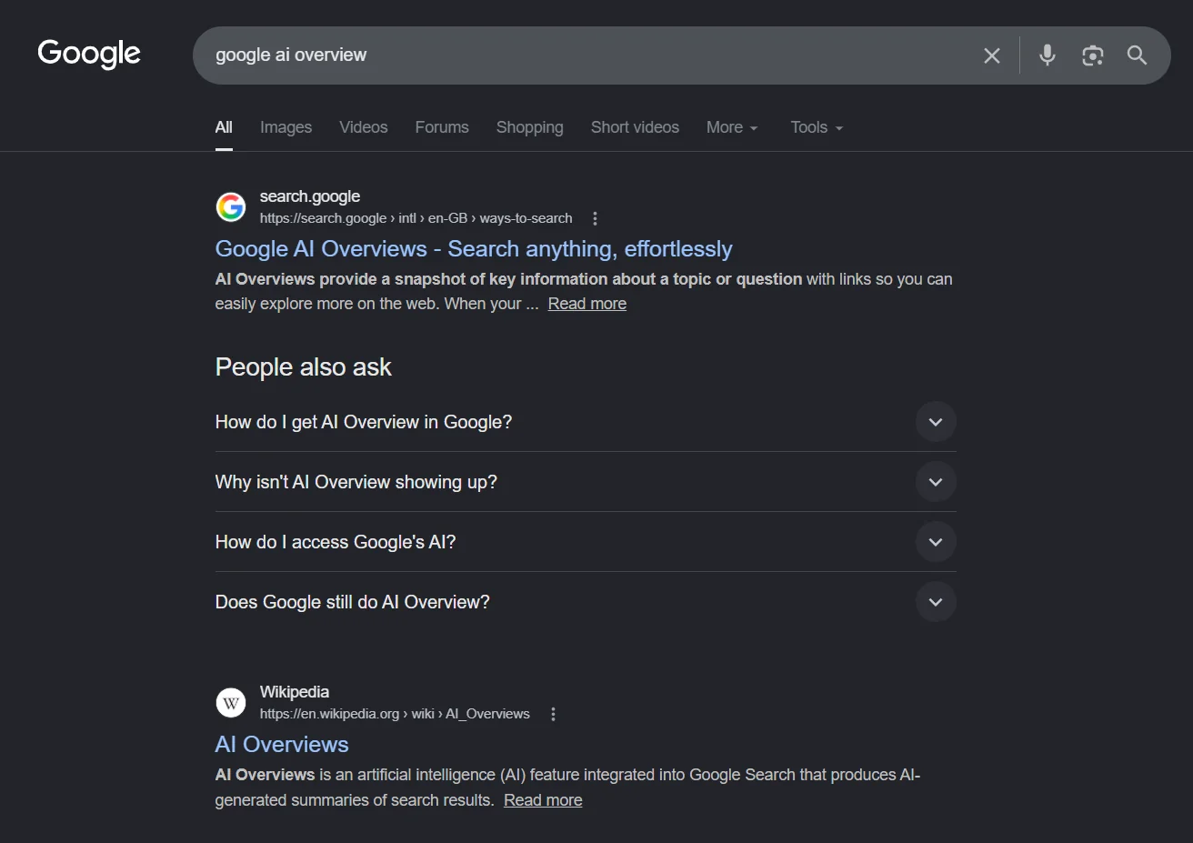Expand Why isn't AI Overview showing up?
Viewport: 1193px width, 843px height.
click(x=586, y=482)
